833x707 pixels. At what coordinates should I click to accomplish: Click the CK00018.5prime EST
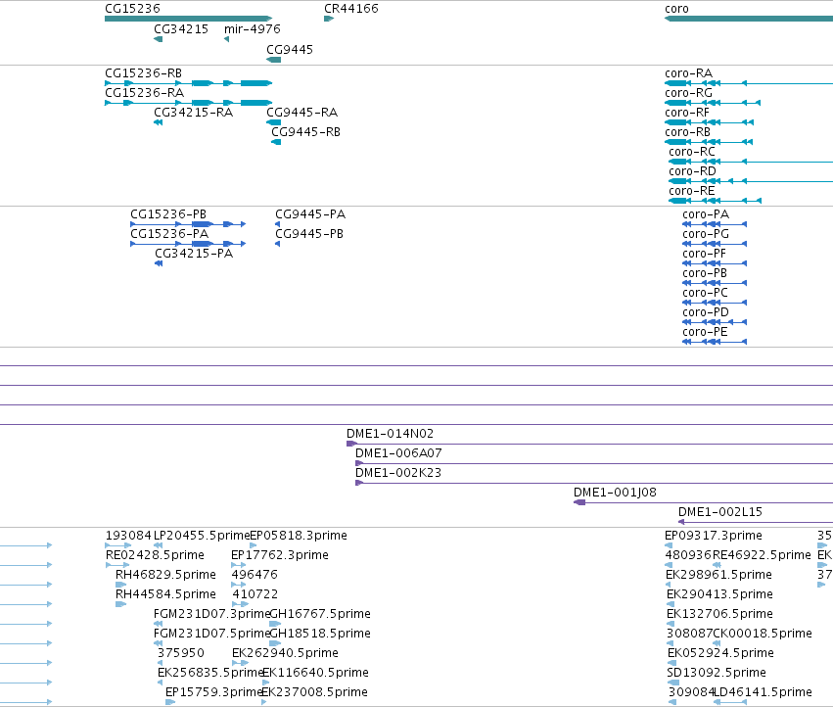coord(717,643)
